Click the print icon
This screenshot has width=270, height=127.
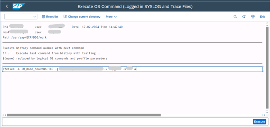pos(253,17)
